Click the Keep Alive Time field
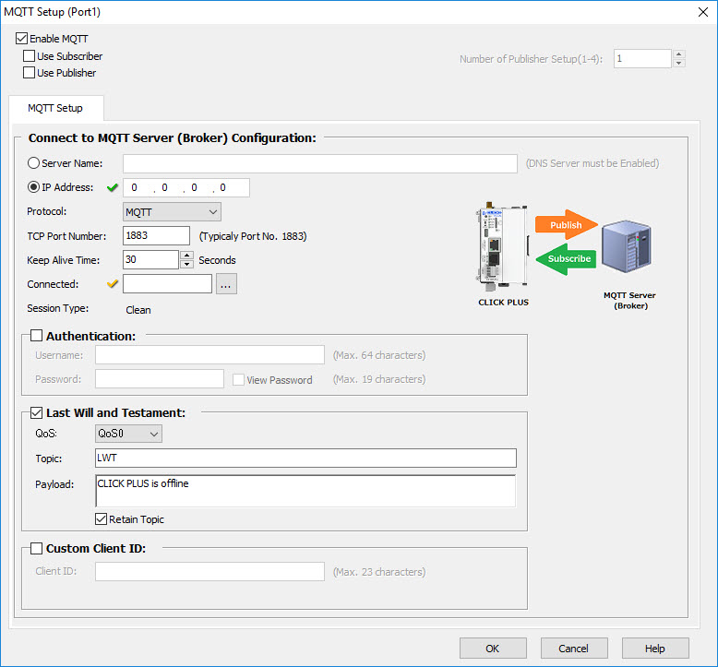 click(x=150, y=259)
